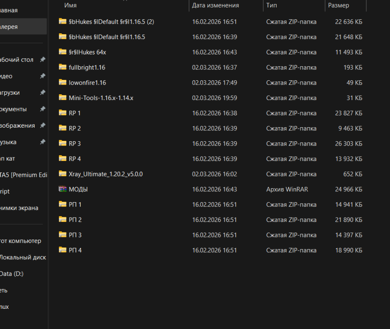
Task: Go to Документы in sidebar
Action: click(x=13, y=109)
